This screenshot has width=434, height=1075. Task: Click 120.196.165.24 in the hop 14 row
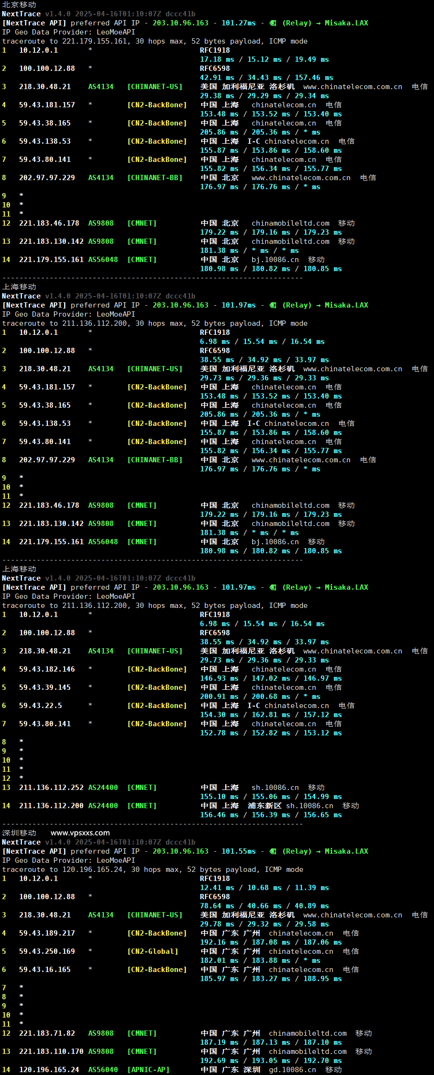coord(49,1070)
